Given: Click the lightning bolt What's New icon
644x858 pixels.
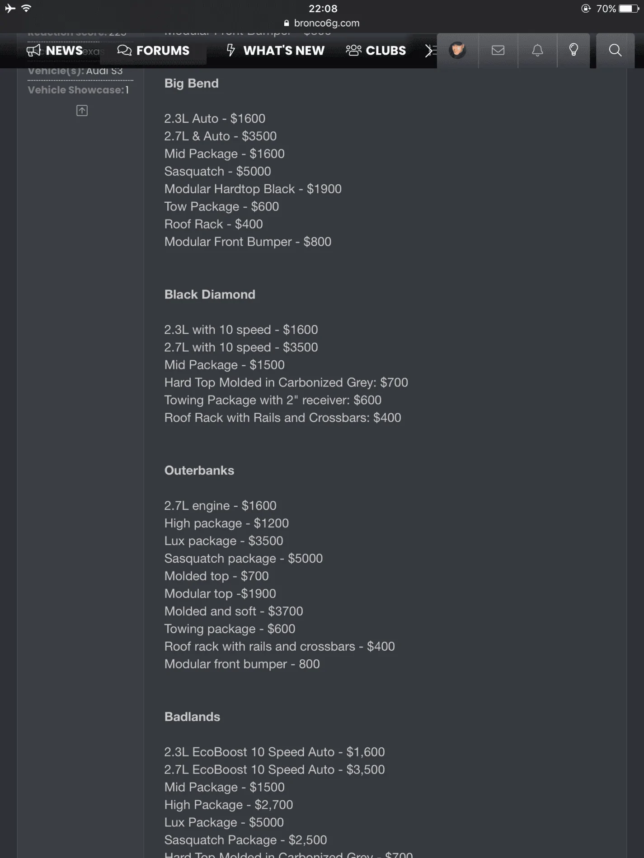Looking at the screenshot, I should point(231,50).
